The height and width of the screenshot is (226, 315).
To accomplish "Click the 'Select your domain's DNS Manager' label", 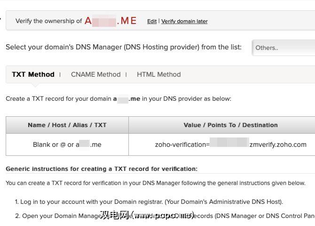I will pyautogui.click(x=124, y=47).
